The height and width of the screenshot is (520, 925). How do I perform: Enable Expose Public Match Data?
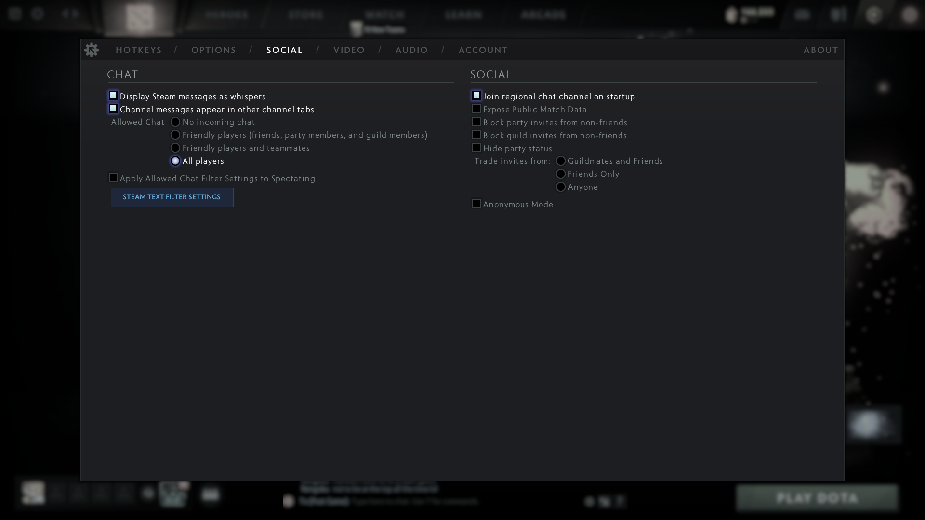tap(476, 108)
